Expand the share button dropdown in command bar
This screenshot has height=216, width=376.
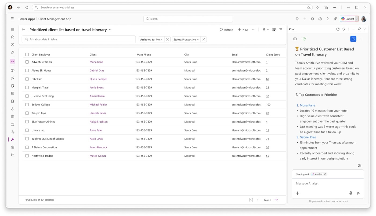pyautogui.click(x=268, y=30)
